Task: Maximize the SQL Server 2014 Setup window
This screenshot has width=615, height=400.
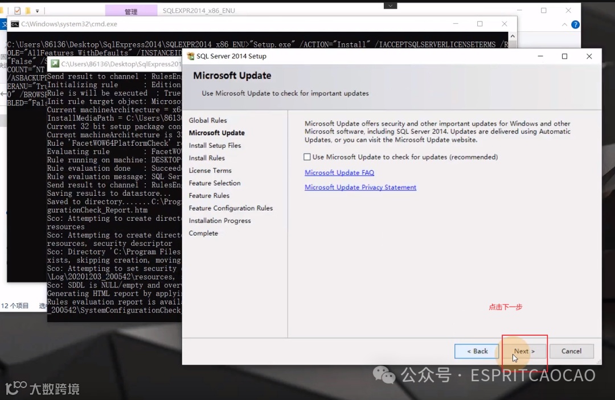Action: [564, 56]
